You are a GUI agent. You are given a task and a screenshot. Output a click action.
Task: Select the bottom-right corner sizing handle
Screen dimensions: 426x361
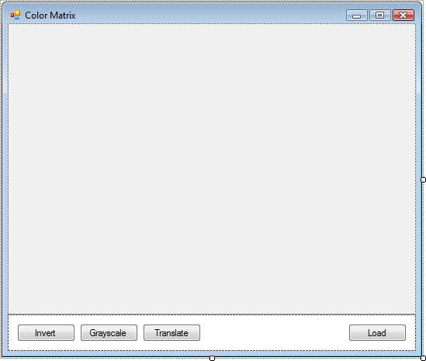(423, 358)
